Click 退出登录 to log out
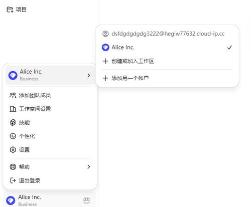 pos(50,180)
